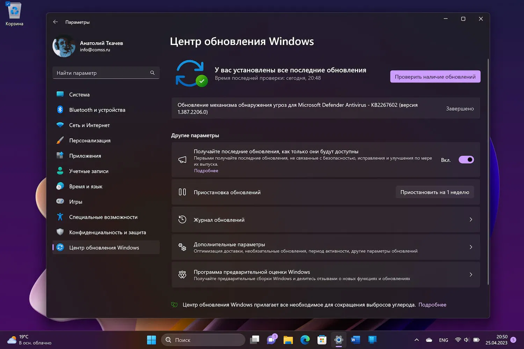Open the Система settings section
This screenshot has height=349, width=524.
tap(106, 95)
